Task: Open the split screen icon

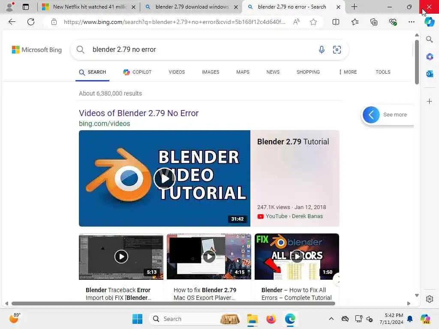Action: pyautogui.click(x=336, y=22)
